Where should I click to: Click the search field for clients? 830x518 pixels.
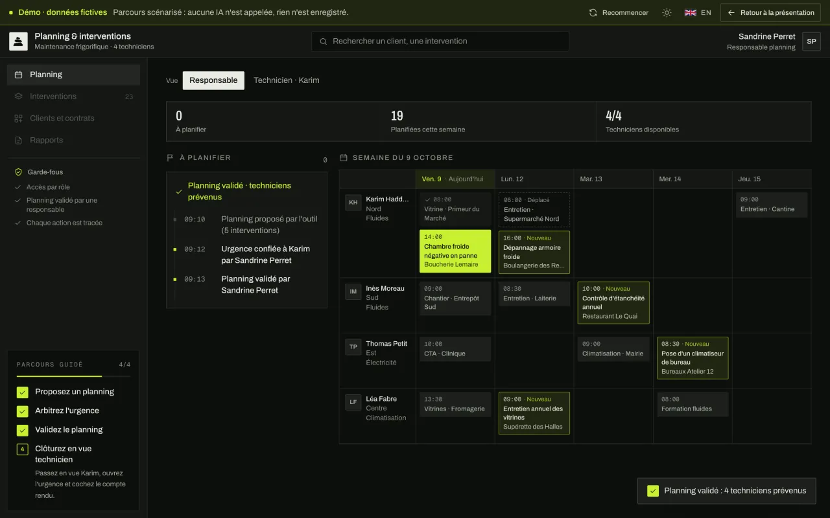click(x=440, y=41)
